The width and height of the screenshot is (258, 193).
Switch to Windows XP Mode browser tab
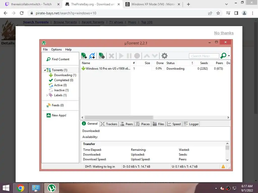tap(153, 4)
